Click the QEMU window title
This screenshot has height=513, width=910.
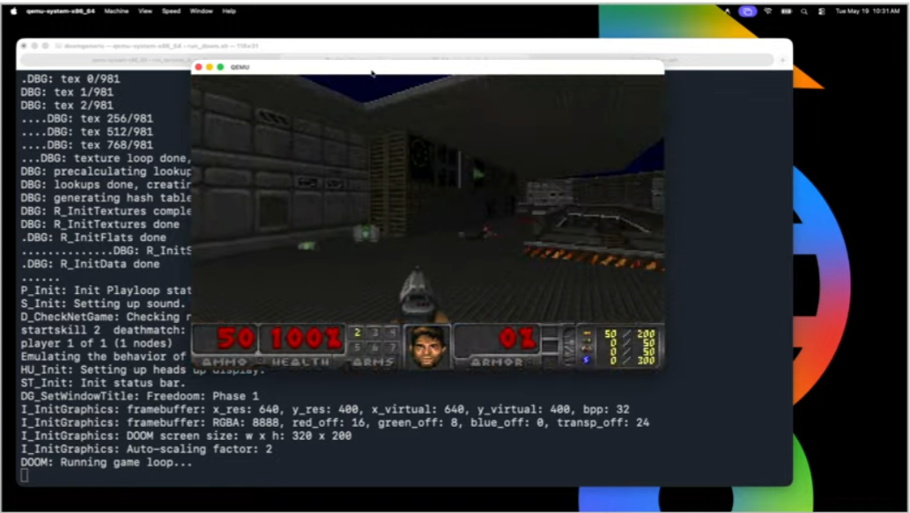240,67
